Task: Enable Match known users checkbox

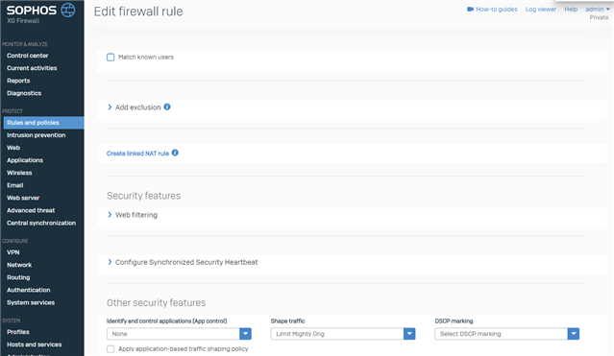Action: (x=111, y=58)
